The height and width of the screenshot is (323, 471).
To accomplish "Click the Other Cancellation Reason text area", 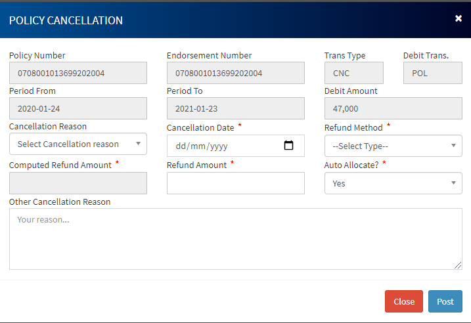I will [235, 238].
